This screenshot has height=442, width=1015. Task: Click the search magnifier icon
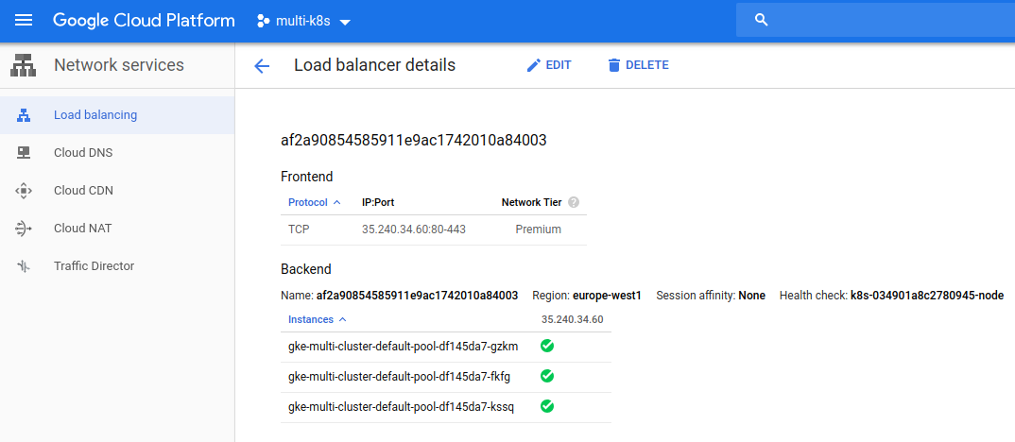click(x=762, y=20)
